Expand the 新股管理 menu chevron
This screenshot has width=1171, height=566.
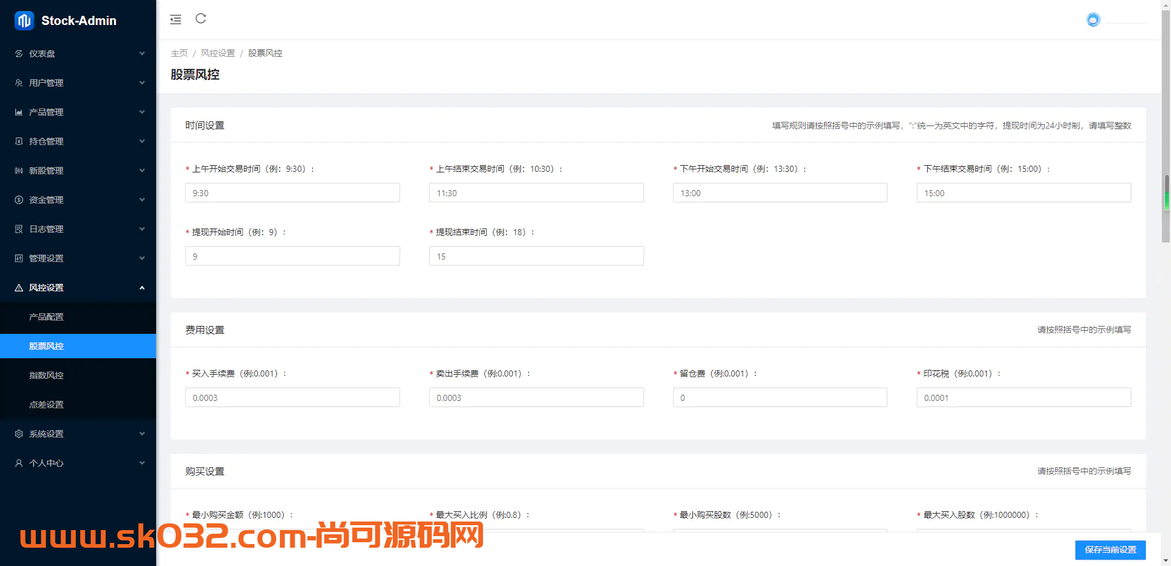click(x=142, y=171)
